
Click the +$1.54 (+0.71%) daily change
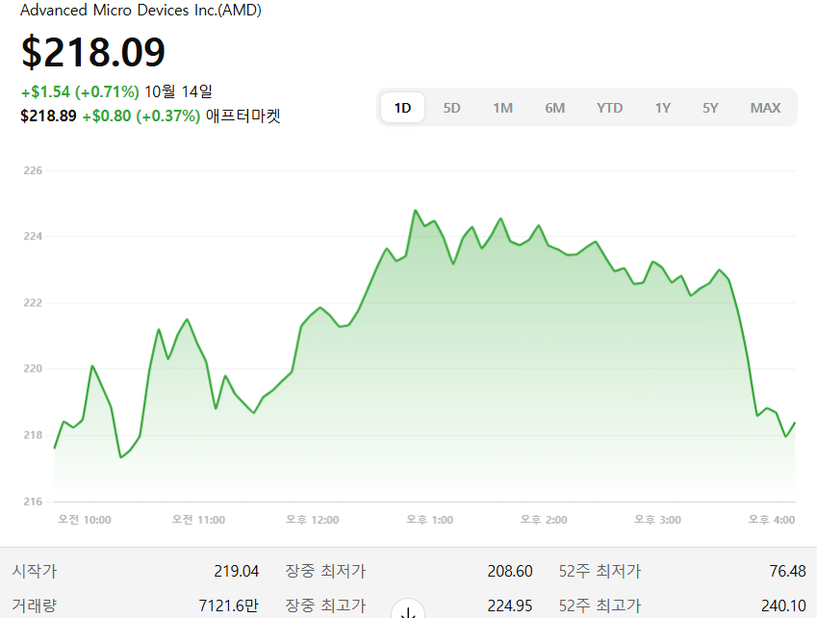click(80, 92)
